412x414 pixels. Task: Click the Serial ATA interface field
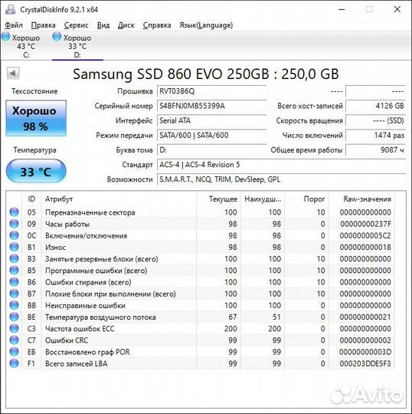point(211,120)
